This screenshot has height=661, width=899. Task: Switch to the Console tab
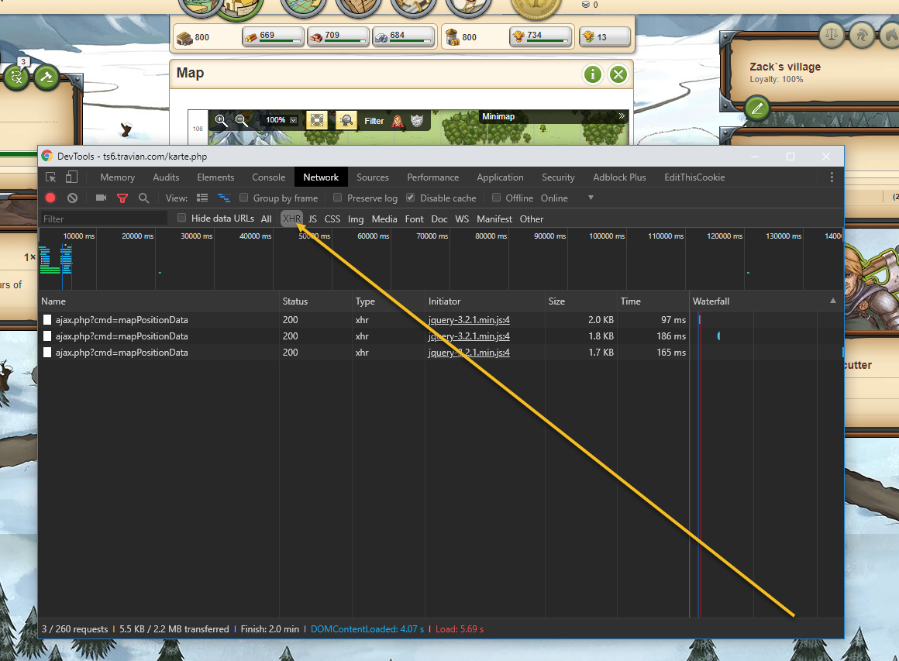click(268, 177)
